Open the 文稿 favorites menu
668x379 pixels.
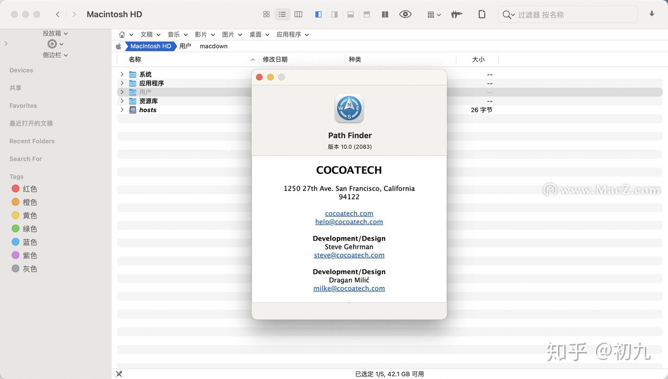[150, 35]
